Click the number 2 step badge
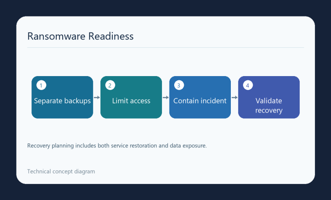 110,85
